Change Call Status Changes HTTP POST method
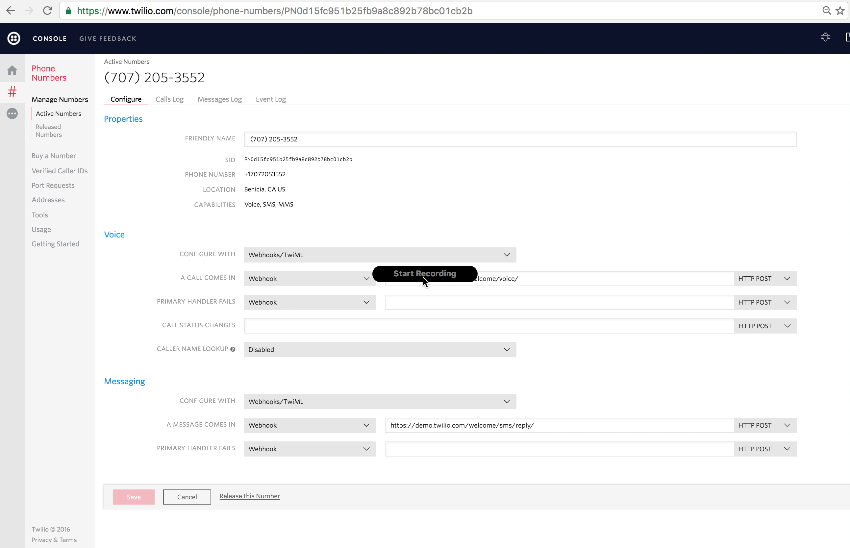 point(764,326)
